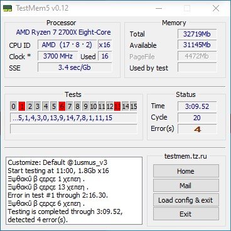The width and height of the screenshot is (231, 231).
Task: Select test box 12
Action: (x=109, y=106)
